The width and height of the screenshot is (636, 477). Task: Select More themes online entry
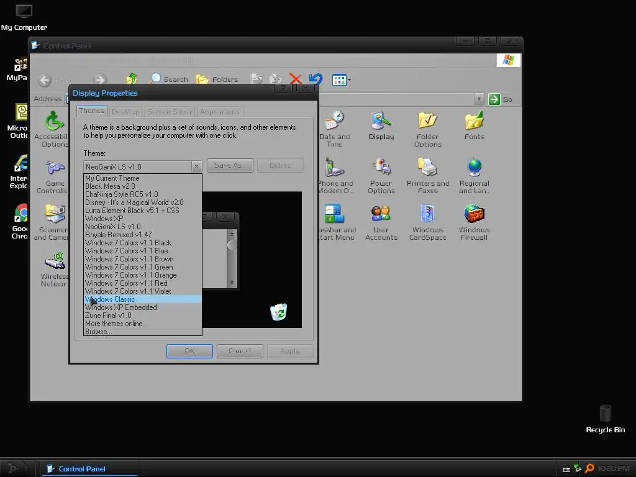pyautogui.click(x=142, y=324)
